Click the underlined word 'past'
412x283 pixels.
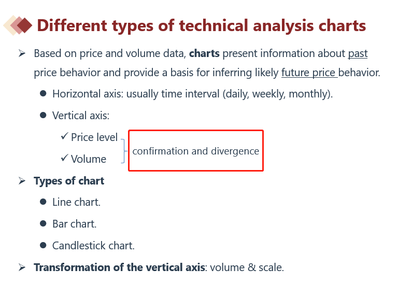[358, 53]
